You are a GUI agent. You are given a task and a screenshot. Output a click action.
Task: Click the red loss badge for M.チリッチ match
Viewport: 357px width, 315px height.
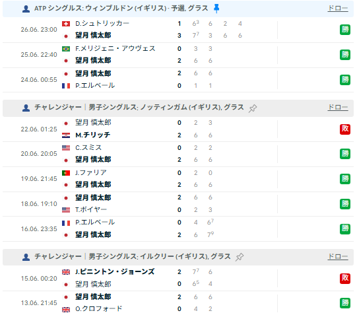(345, 129)
